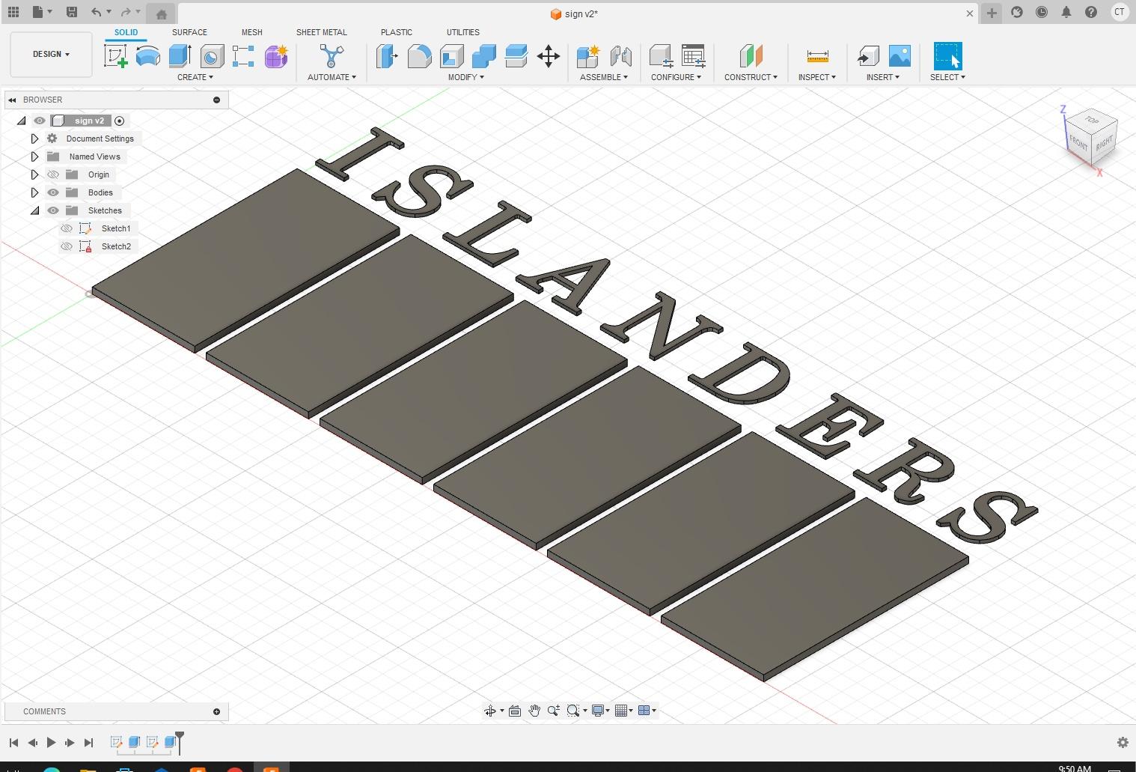Click the first sketch feature in timeline
The height and width of the screenshot is (772, 1136).
pos(116,742)
